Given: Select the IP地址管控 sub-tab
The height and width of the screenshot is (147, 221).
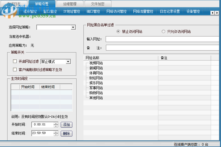Looking at the screenshot, I should pos(72,11).
